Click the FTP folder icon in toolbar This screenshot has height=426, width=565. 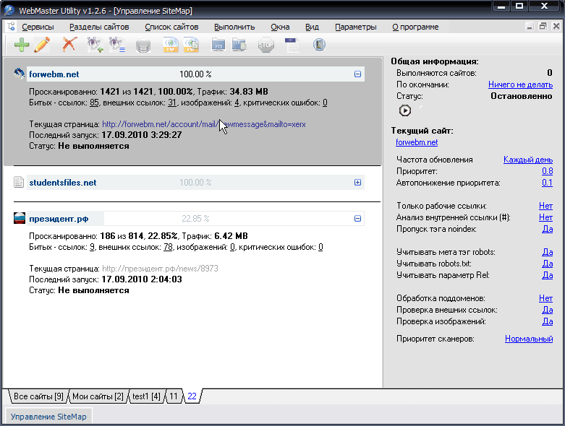tap(218, 45)
